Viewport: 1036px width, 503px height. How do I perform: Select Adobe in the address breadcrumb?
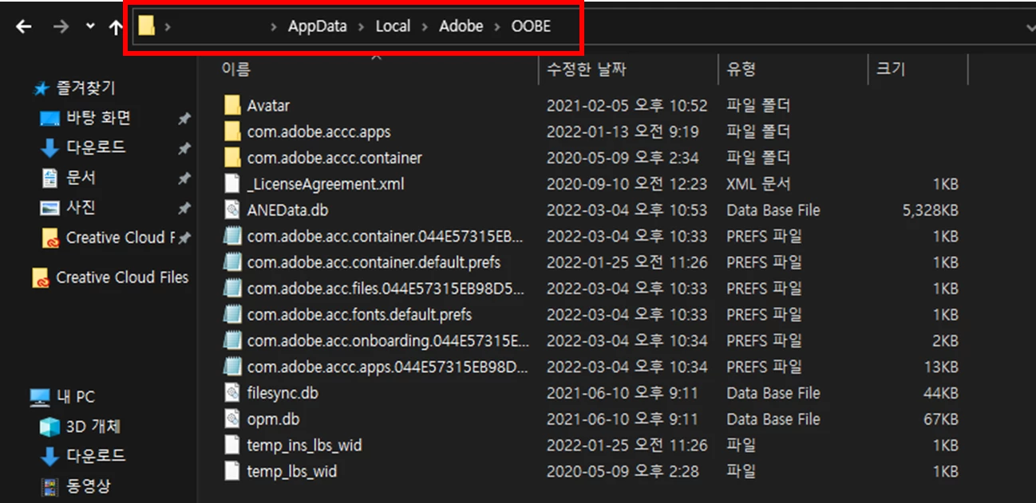pyautogui.click(x=461, y=26)
